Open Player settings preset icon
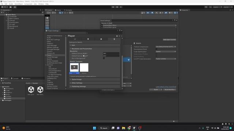234x131 pixels. (119, 36)
